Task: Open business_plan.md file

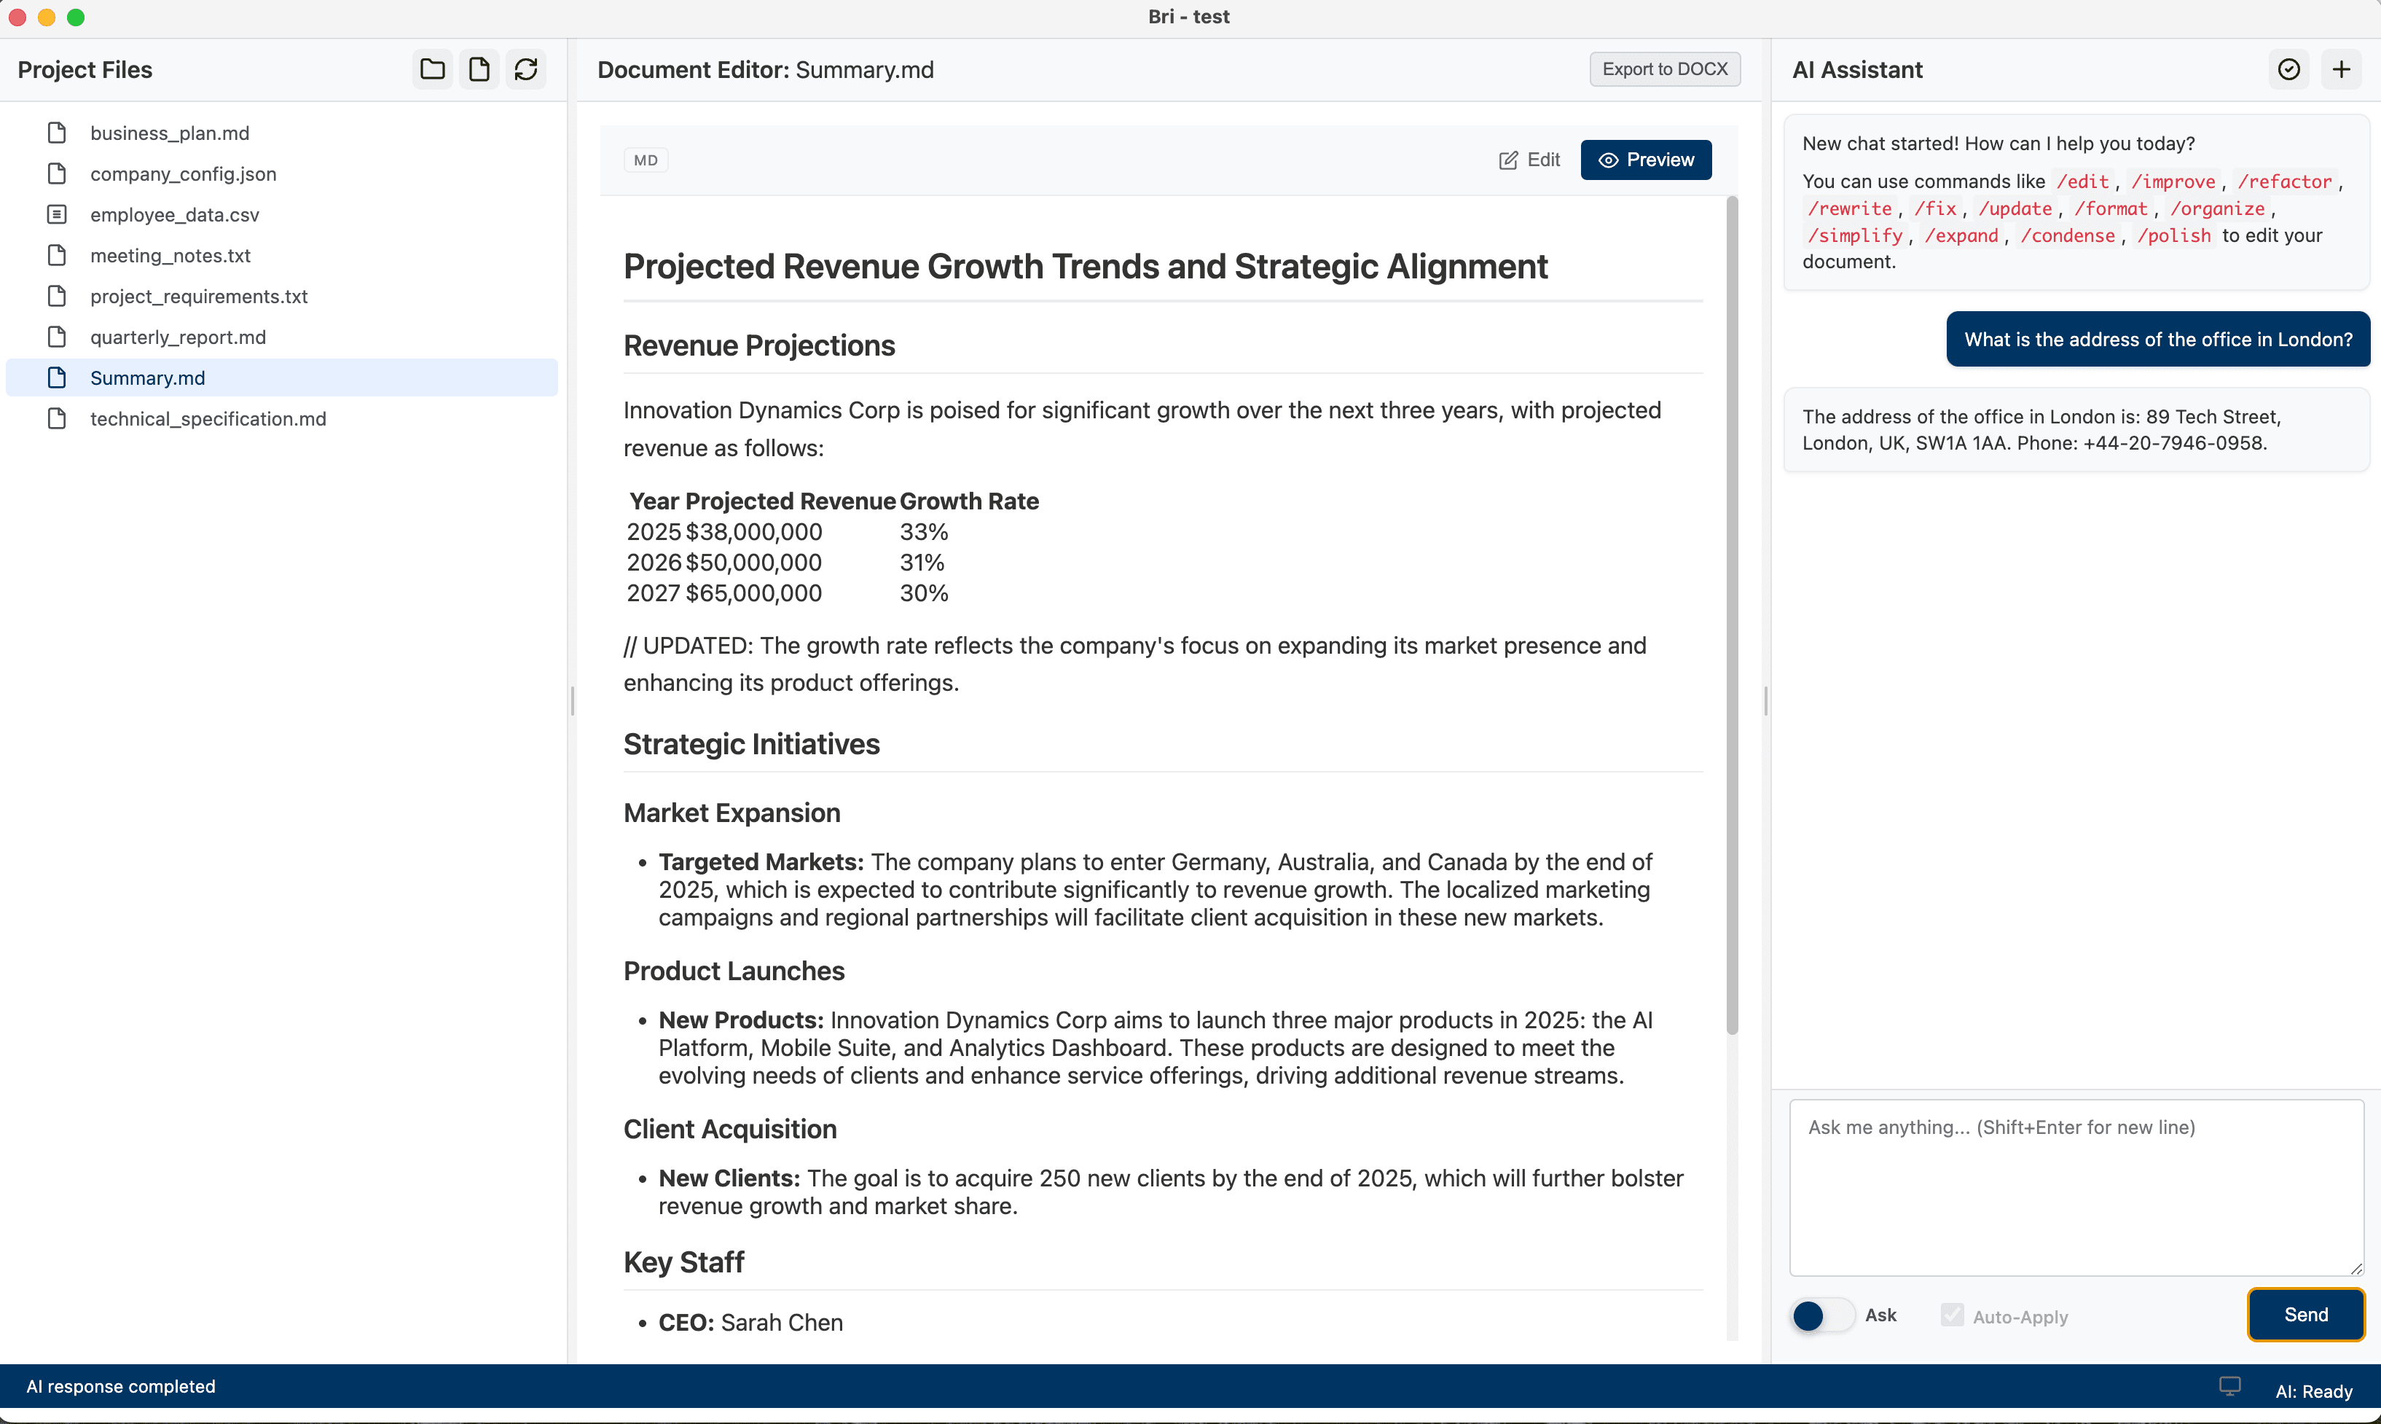Action: (x=170, y=133)
